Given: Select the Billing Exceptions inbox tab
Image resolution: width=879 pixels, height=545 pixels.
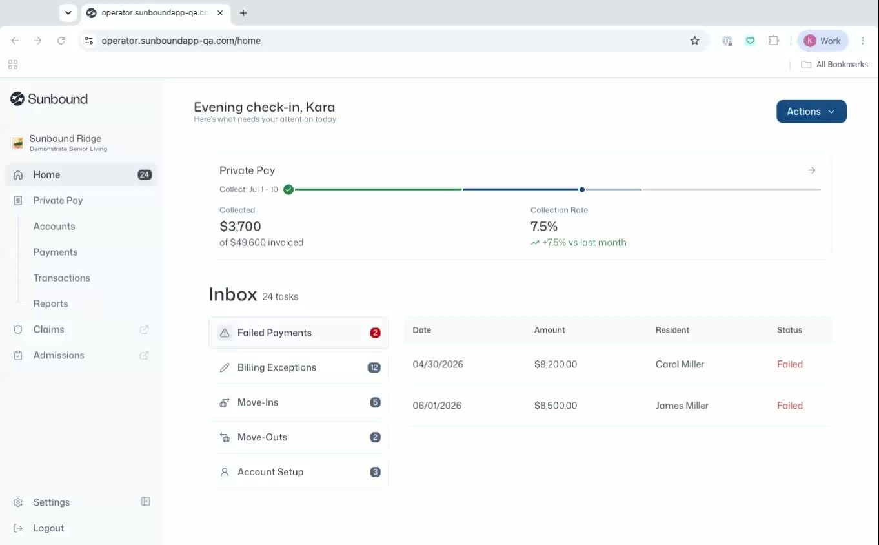Looking at the screenshot, I should pos(299,367).
